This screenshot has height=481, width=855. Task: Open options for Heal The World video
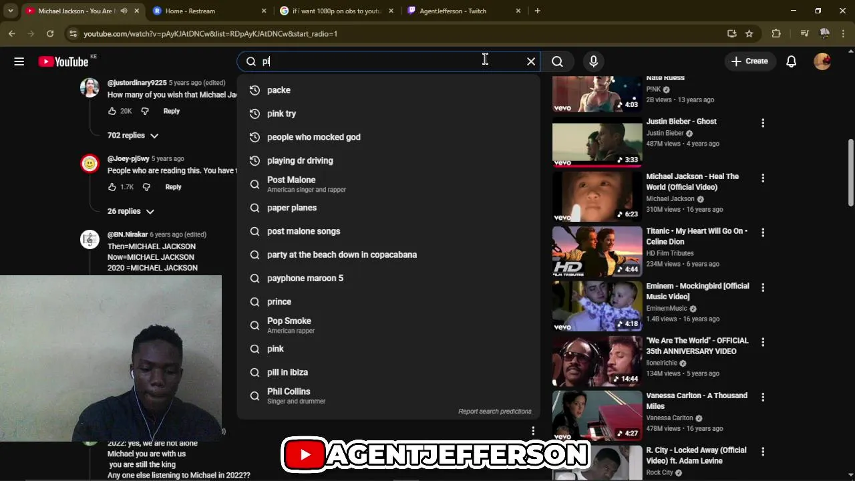point(763,178)
